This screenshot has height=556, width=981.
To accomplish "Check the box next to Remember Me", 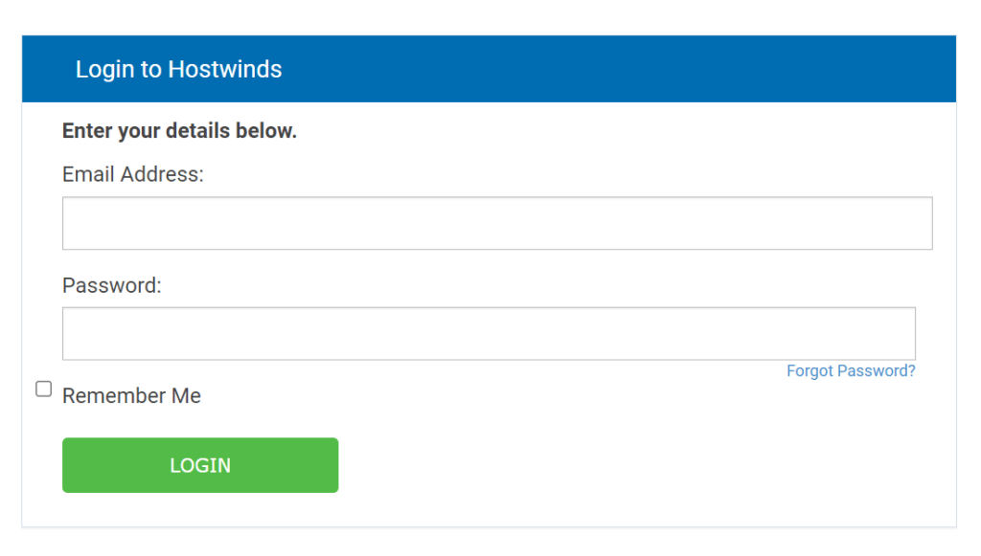I will point(43,389).
